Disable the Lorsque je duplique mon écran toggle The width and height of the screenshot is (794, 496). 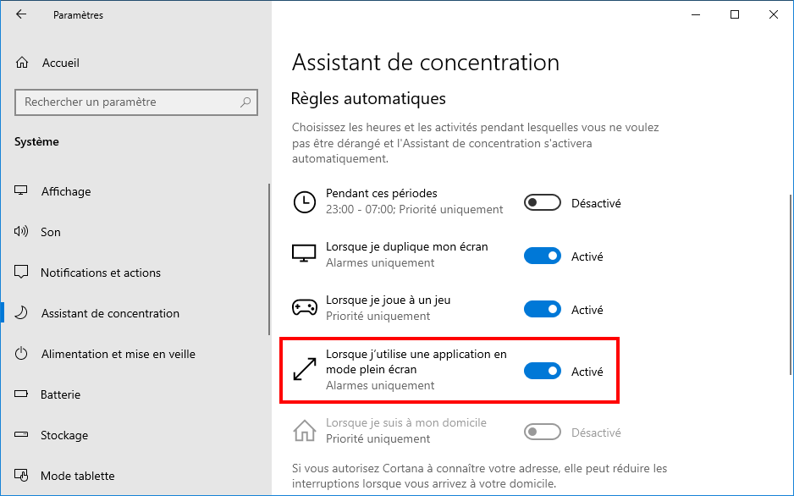(543, 256)
